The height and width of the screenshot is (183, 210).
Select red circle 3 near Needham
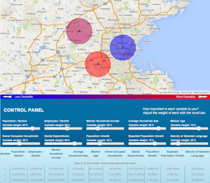98,64
